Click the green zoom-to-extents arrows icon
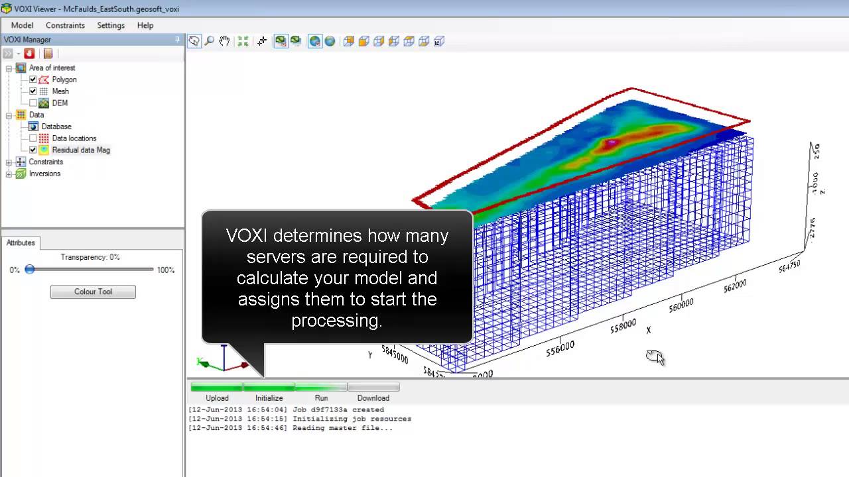Image resolution: width=849 pixels, height=477 pixels. pos(243,41)
